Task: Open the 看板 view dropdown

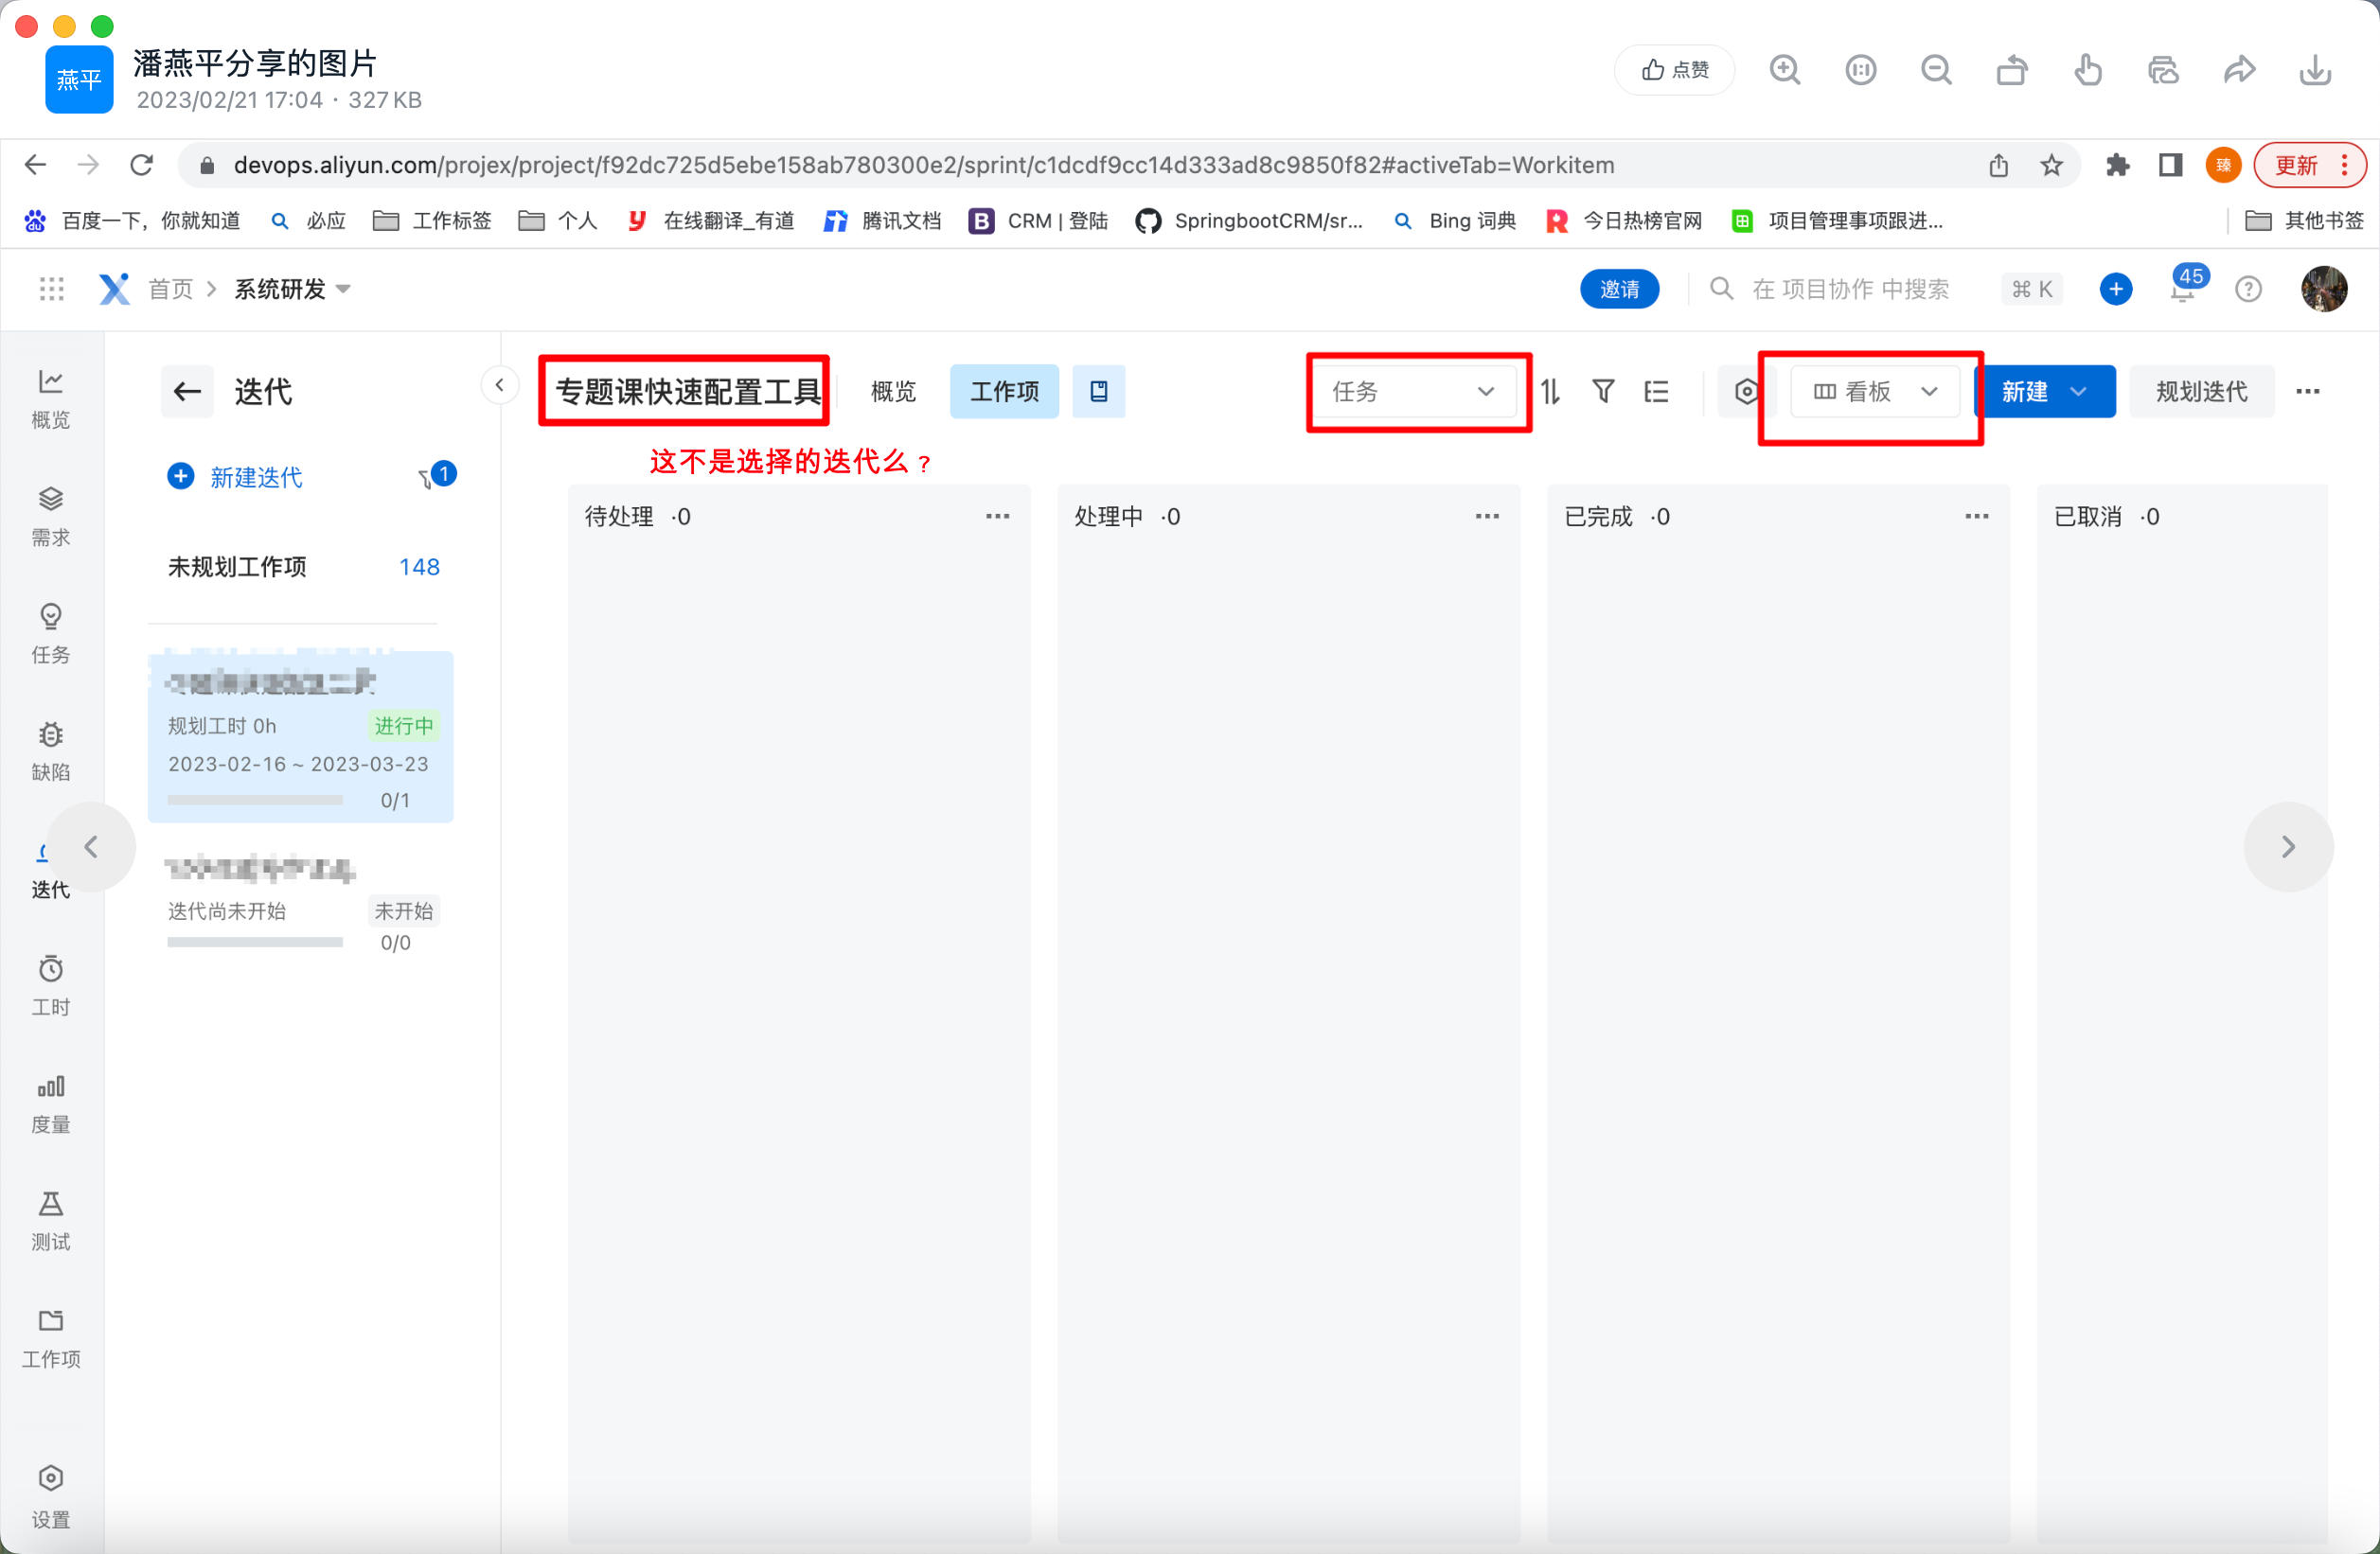Action: (1874, 391)
